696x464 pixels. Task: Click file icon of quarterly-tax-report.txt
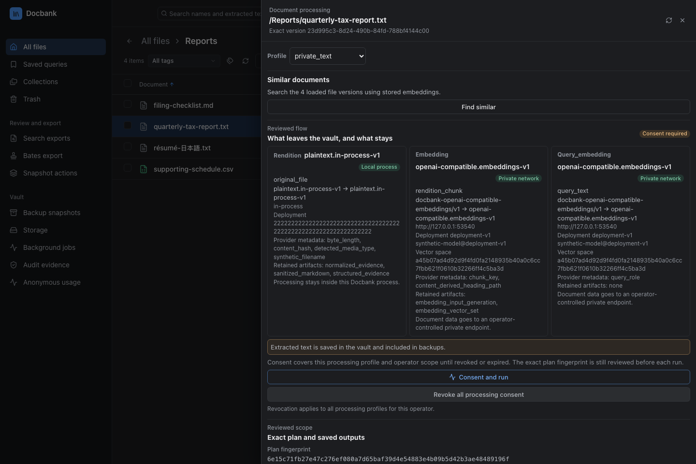144,127
